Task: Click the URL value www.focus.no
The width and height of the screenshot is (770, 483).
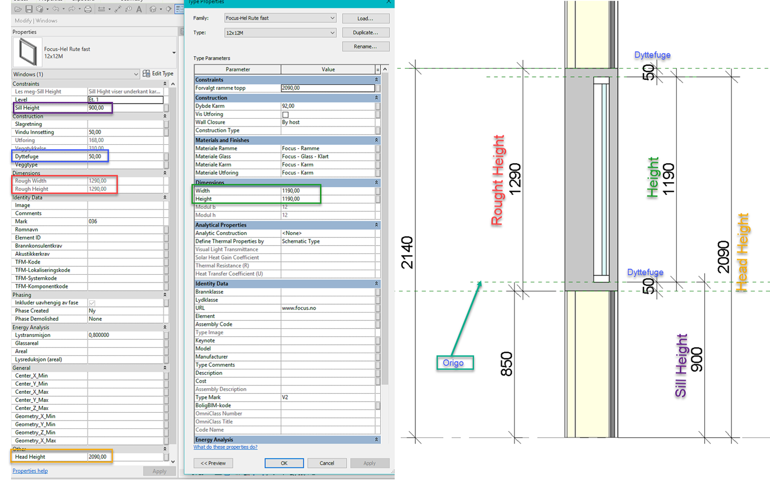Action: pos(327,308)
